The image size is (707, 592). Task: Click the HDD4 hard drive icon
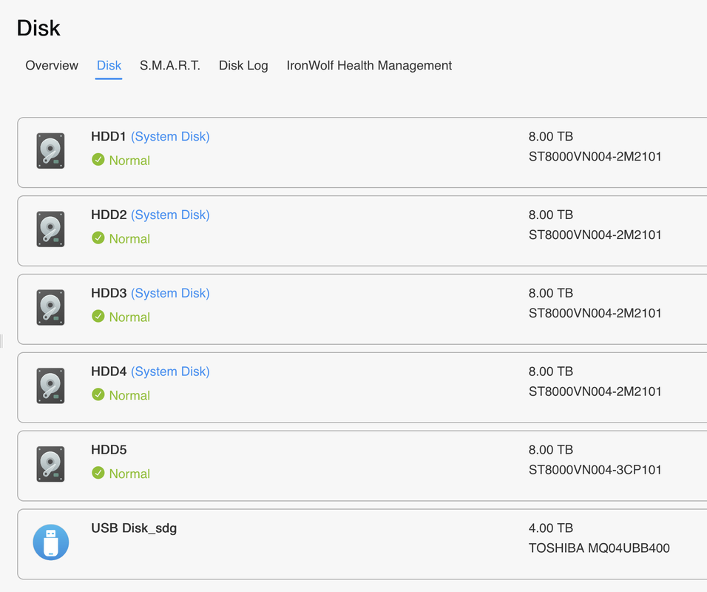[x=50, y=386]
